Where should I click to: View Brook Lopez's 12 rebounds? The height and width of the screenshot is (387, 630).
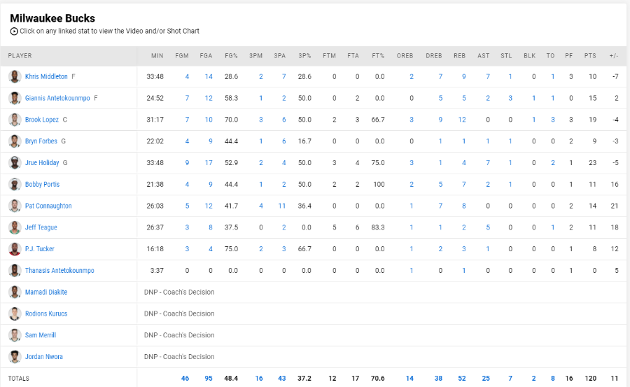coord(462,120)
